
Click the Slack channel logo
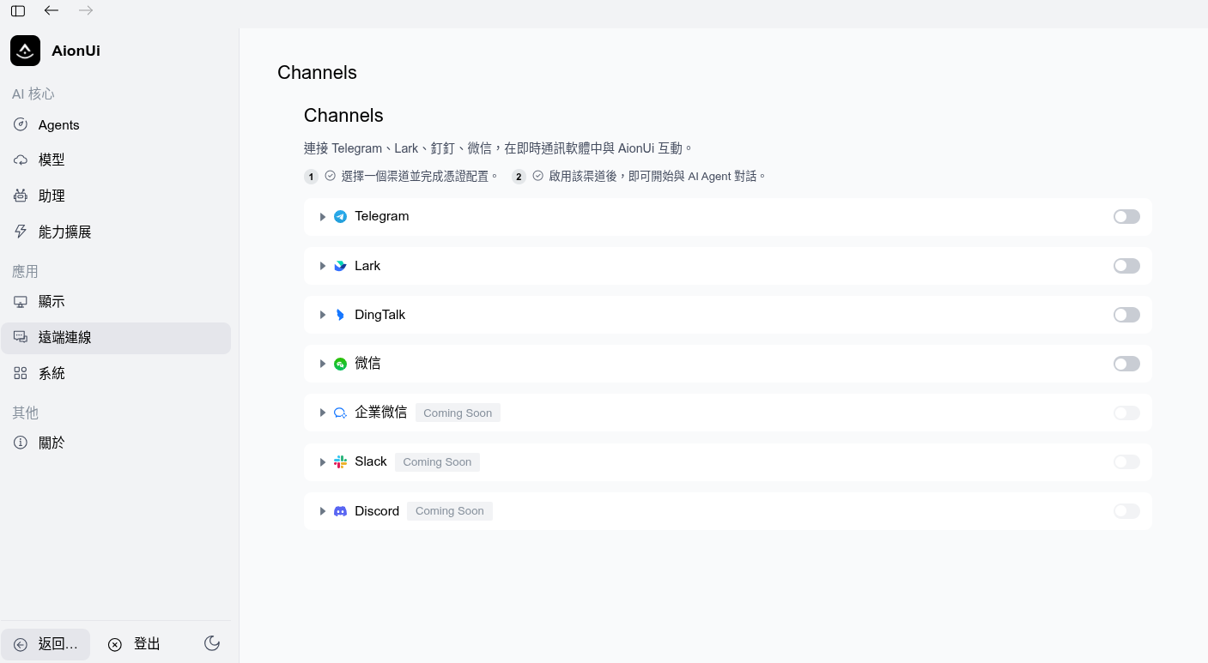click(340, 461)
